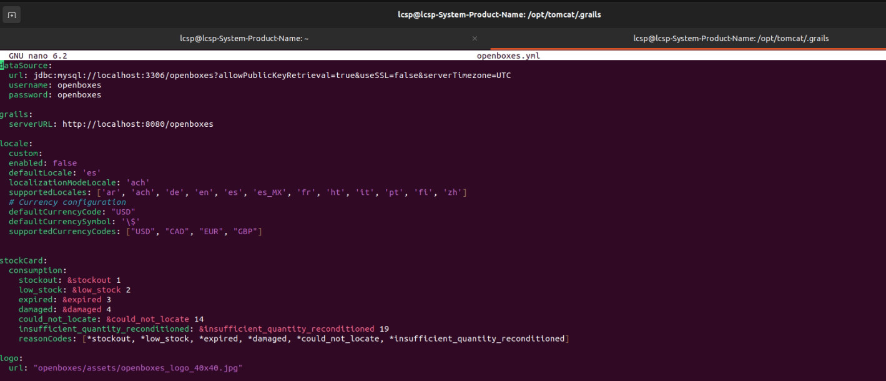Click the damaged anchor line

pyautogui.click(x=65, y=309)
